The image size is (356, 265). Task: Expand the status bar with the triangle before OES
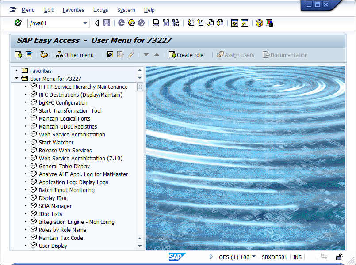pos(211,257)
